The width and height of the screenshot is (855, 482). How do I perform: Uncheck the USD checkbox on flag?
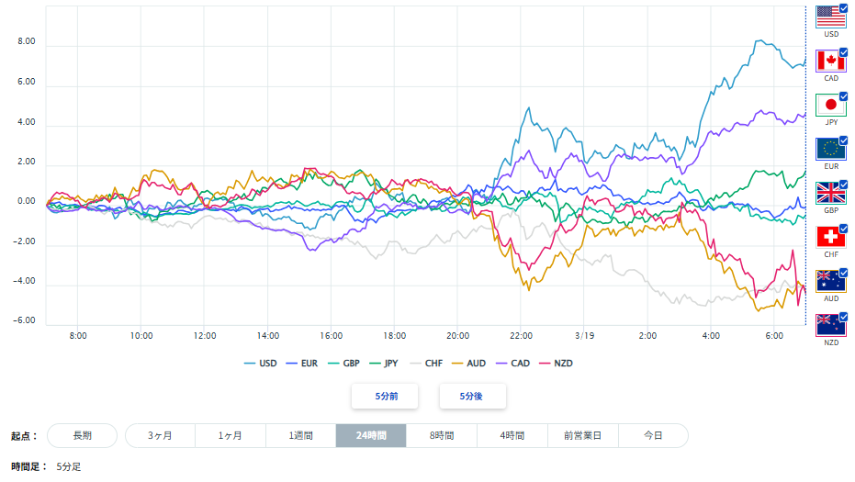click(x=844, y=8)
